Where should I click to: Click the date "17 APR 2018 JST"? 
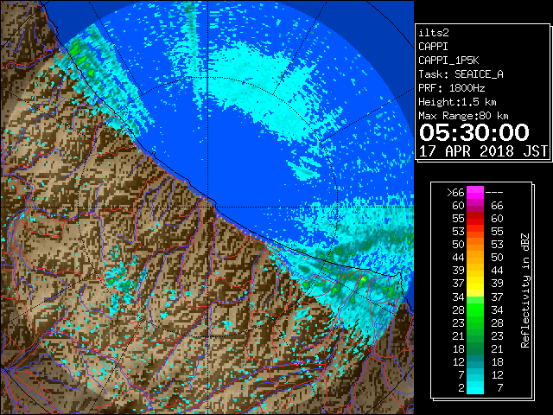tap(483, 151)
